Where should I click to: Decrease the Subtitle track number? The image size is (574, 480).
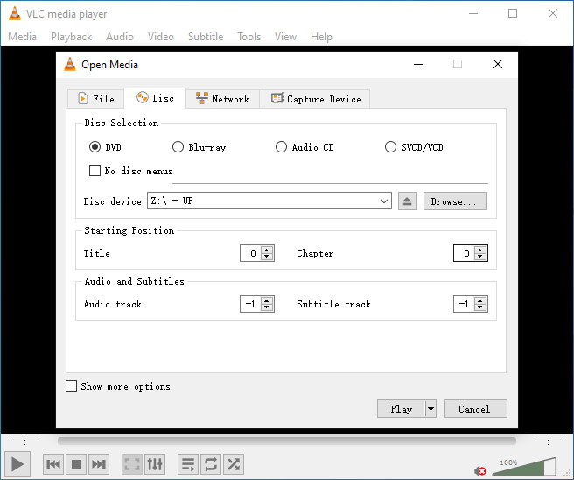pos(480,307)
